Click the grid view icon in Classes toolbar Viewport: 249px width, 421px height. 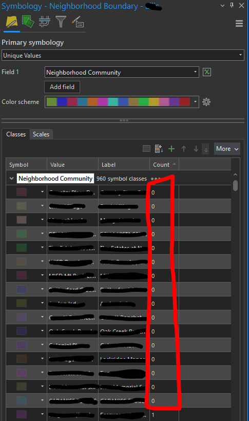click(x=146, y=148)
